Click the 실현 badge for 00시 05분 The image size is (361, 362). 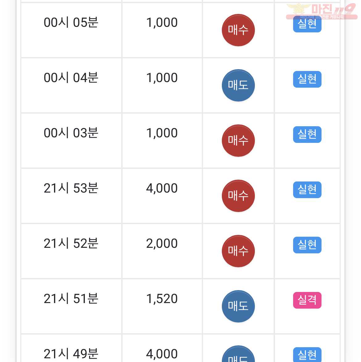point(307,24)
